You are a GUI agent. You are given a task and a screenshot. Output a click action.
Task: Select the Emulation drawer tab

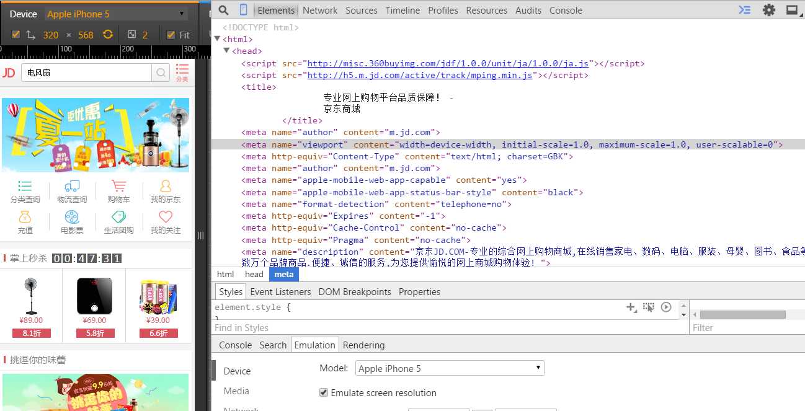coord(314,345)
